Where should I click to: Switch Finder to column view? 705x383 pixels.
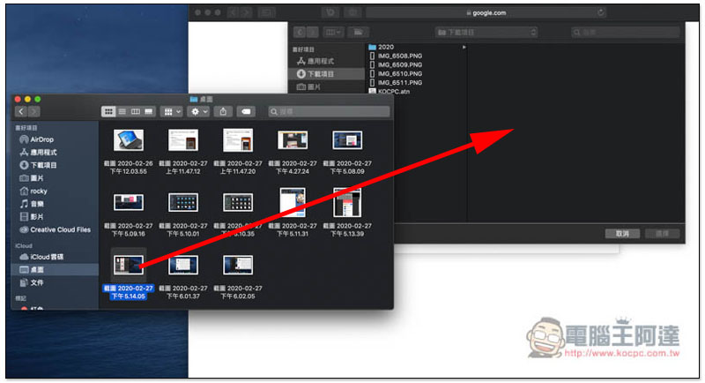coord(136,111)
